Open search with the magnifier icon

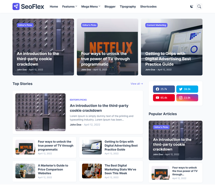coord(199,6)
